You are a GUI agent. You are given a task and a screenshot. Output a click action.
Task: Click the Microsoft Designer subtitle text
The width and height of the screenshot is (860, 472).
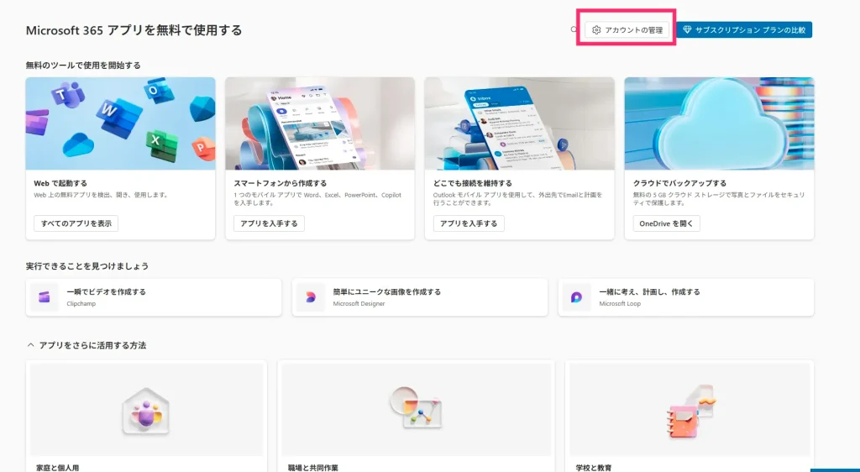pos(359,304)
